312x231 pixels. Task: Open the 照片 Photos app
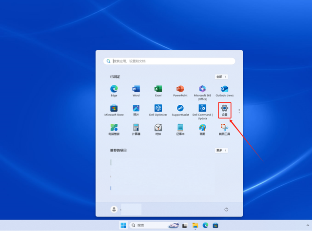coord(136,110)
